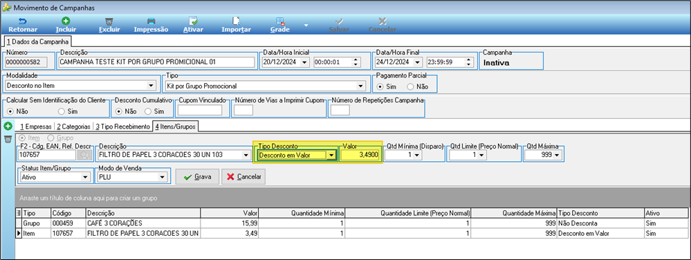Screen dimensions: 691x260
Task: Select Pagamento Parcial Não
Action: click(x=410, y=87)
